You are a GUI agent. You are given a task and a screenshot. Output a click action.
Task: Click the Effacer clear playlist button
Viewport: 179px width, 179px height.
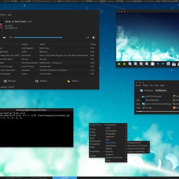pyautogui.click(x=72, y=81)
